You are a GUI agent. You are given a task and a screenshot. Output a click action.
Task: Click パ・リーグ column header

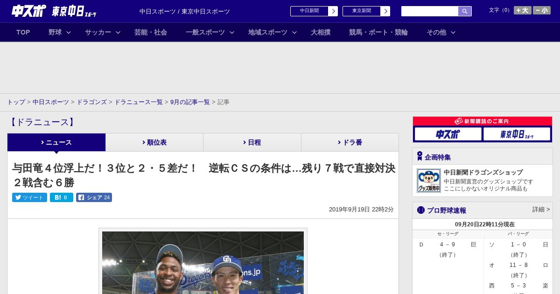pos(518,234)
